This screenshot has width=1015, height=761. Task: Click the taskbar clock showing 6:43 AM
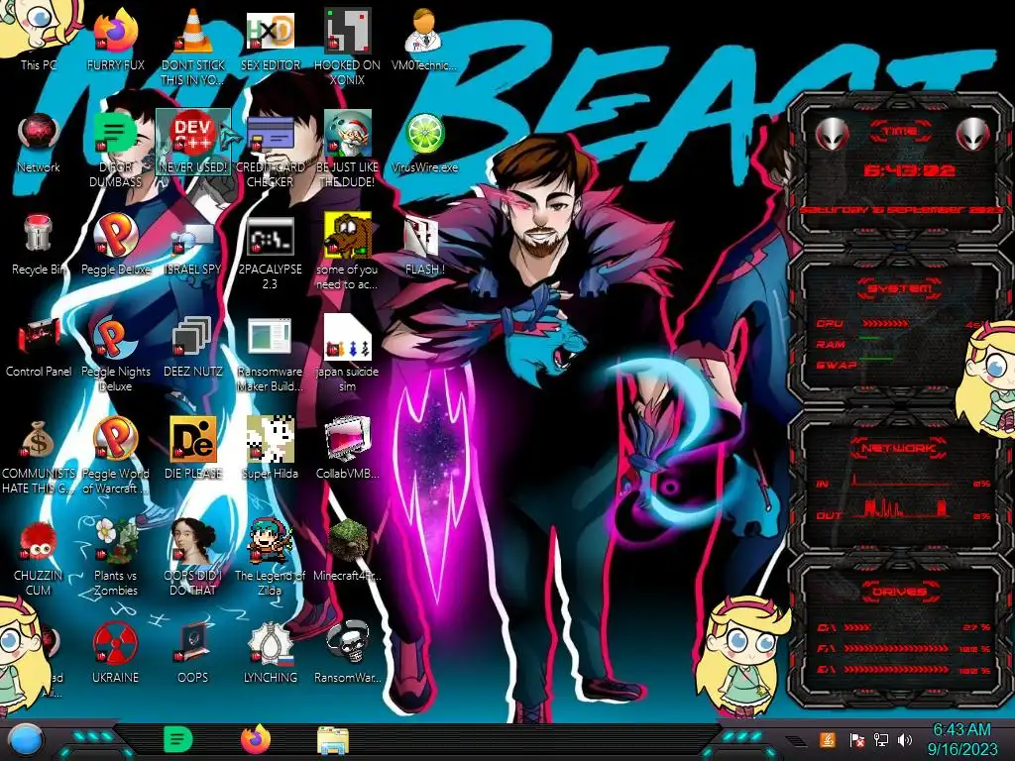pos(961,739)
